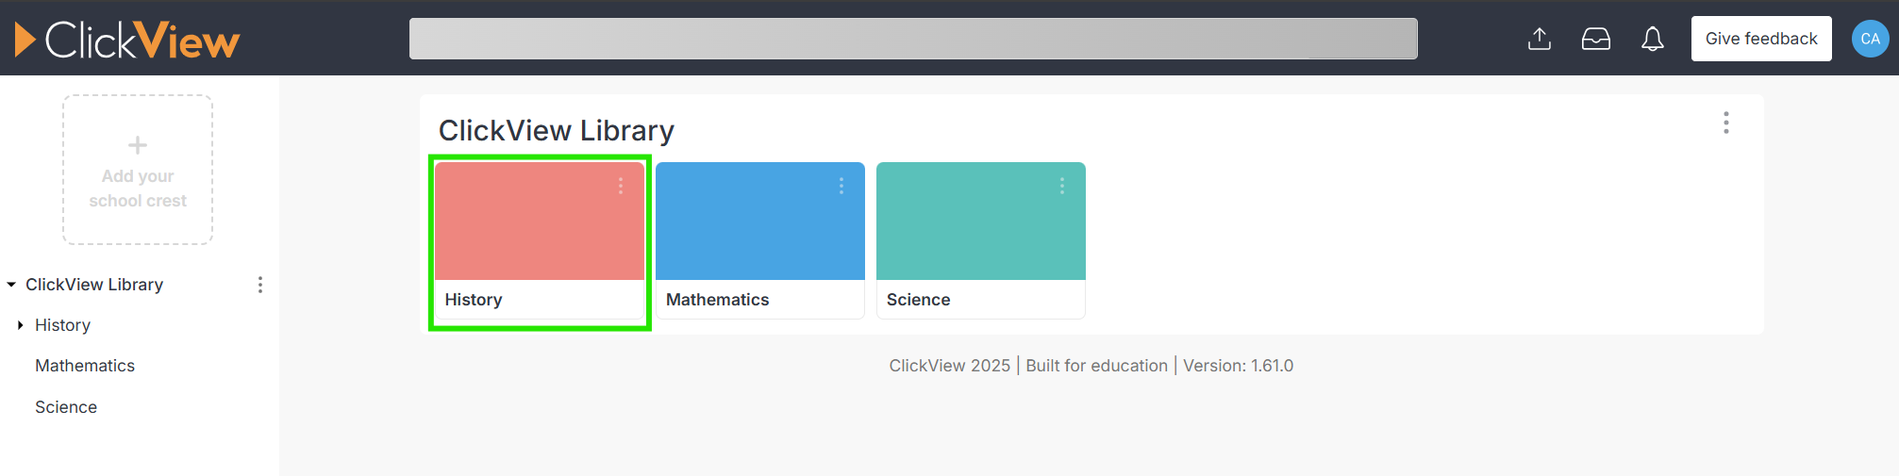Viewport: 1899px width, 476px height.
Task: Open notifications bell icon
Action: [x=1653, y=39]
